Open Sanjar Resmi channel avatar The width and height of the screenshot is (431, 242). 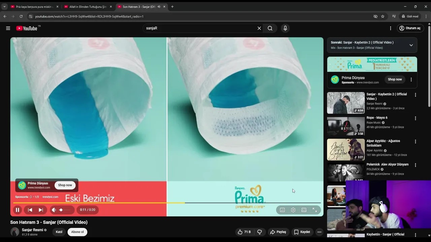click(x=15, y=232)
